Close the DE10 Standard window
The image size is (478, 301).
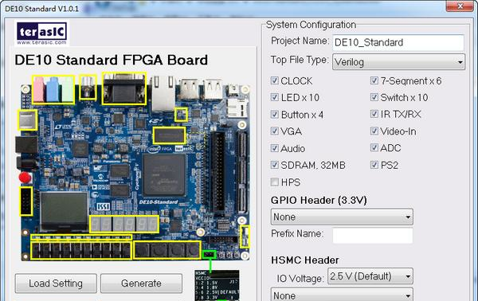click(460, 6)
